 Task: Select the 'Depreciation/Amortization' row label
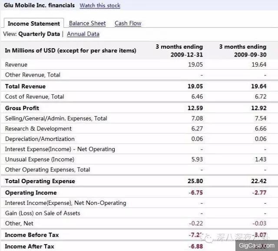point(40,139)
